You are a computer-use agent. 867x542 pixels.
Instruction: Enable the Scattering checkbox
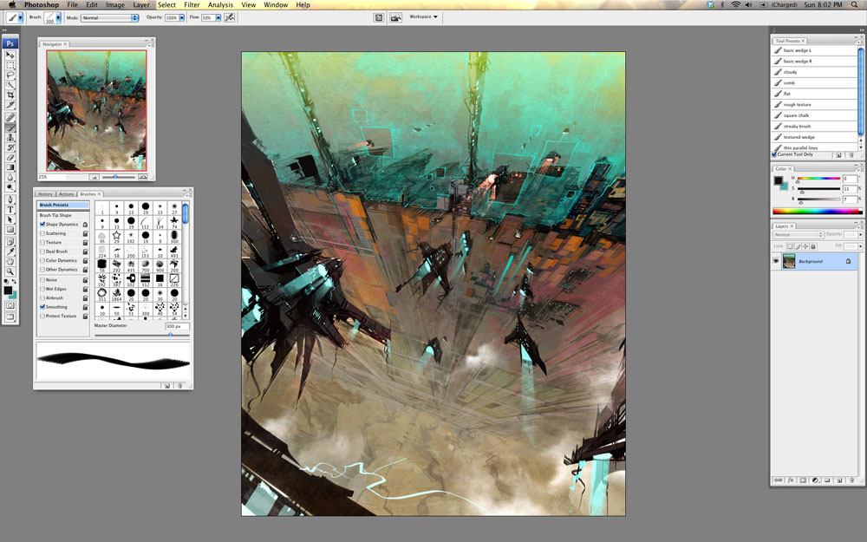click(42, 233)
